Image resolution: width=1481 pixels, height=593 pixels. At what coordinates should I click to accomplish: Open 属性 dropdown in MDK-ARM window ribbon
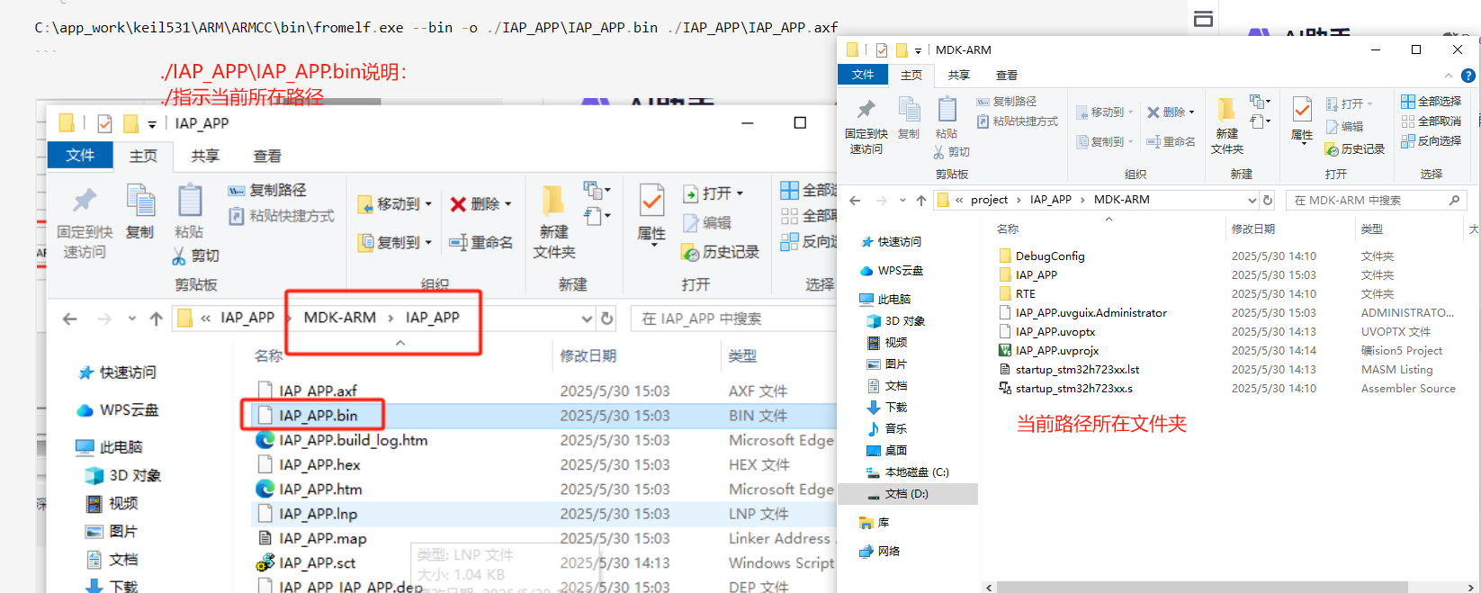pos(1303,142)
